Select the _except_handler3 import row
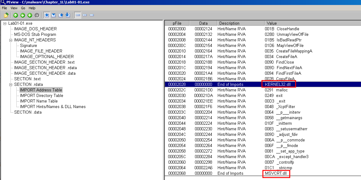 (x=263, y=157)
